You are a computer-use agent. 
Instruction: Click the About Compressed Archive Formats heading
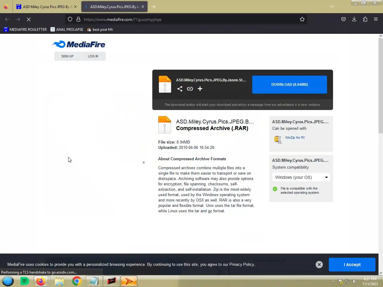[x=192, y=159]
